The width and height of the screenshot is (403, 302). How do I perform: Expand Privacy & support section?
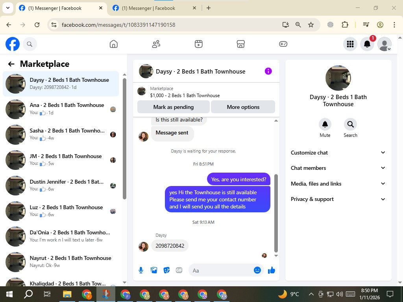(x=338, y=199)
